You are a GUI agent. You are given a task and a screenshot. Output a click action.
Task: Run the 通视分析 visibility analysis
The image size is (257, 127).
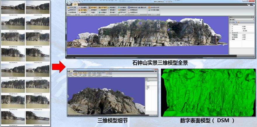142,8
